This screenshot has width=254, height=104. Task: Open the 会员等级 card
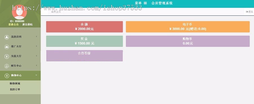point(84,56)
